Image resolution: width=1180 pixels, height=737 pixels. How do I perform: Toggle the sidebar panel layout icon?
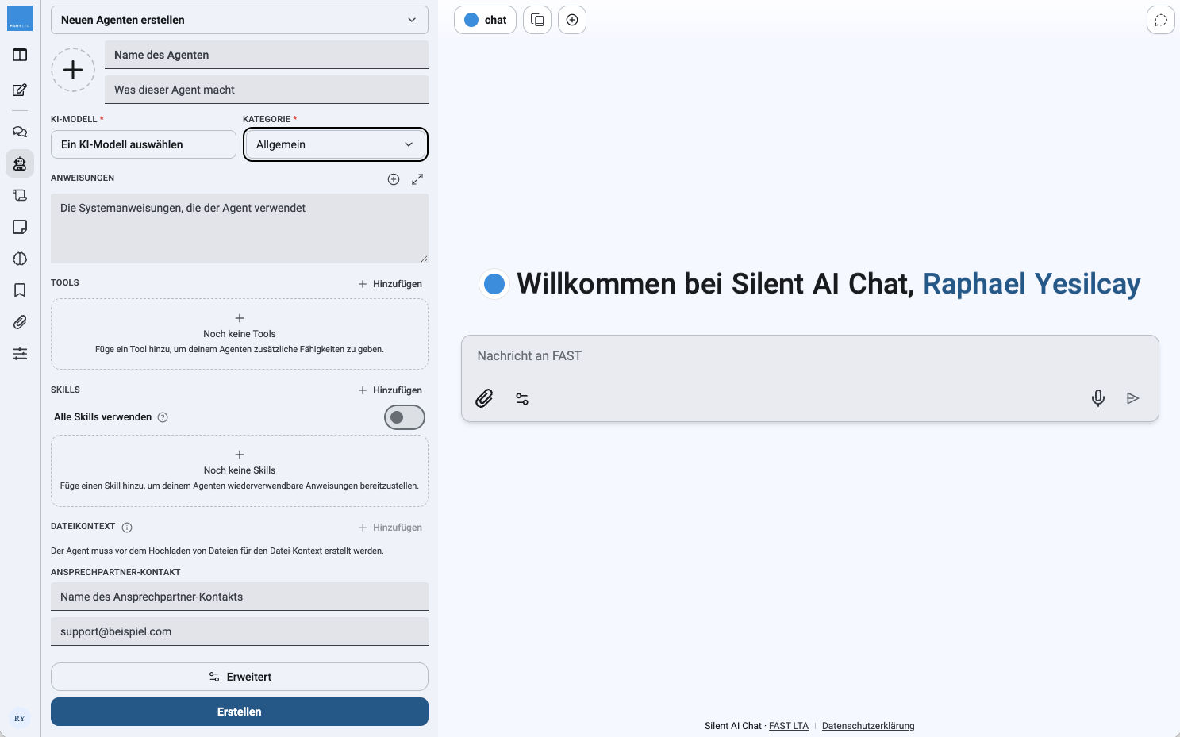click(x=20, y=55)
